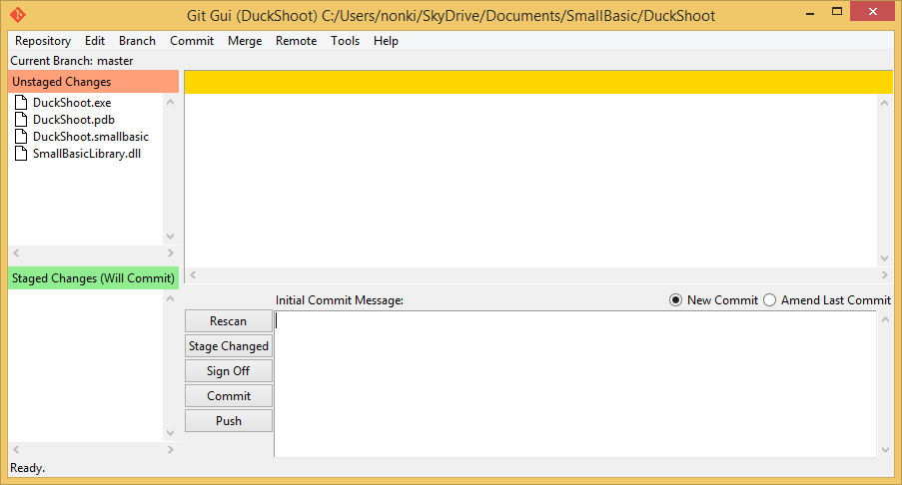This screenshot has width=902, height=485.
Task: Click up arrow of commit message scrollbar
Action: click(x=885, y=319)
